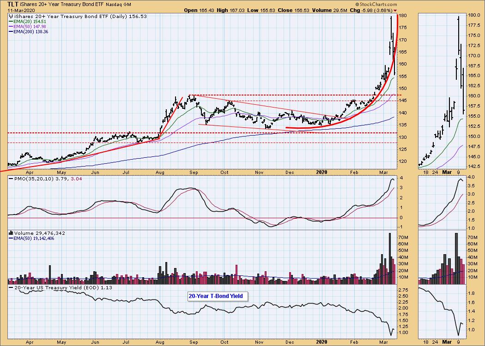Click the 160.0 label on the zoomed price axis
This screenshot has width=485, height=346.
(x=474, y=96)
